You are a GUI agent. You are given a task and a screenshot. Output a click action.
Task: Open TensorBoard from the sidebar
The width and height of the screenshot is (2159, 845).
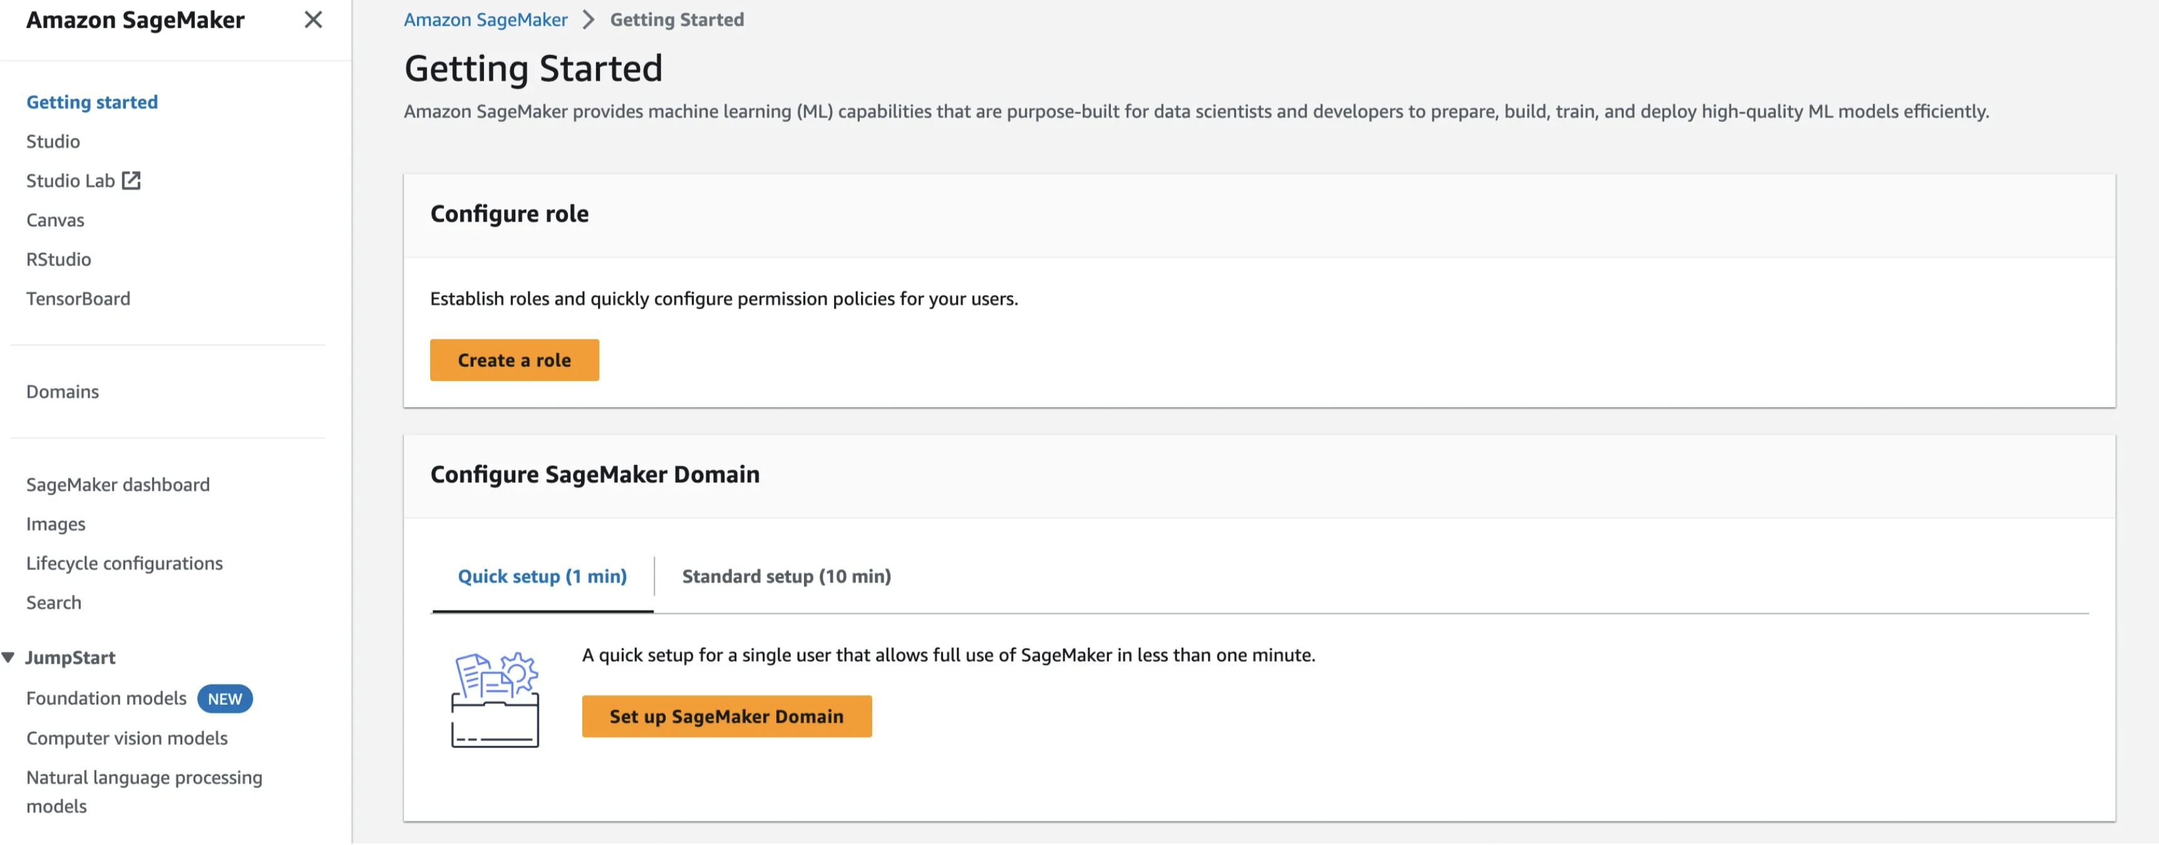pos(78,299)
